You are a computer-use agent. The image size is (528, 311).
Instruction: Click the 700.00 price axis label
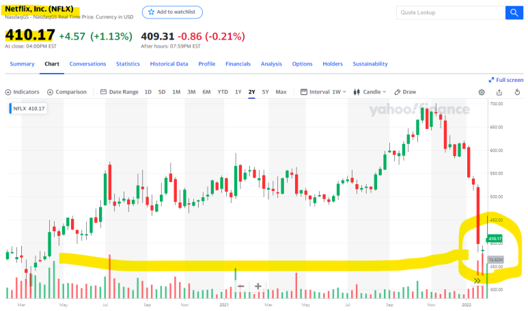point(496,104)
